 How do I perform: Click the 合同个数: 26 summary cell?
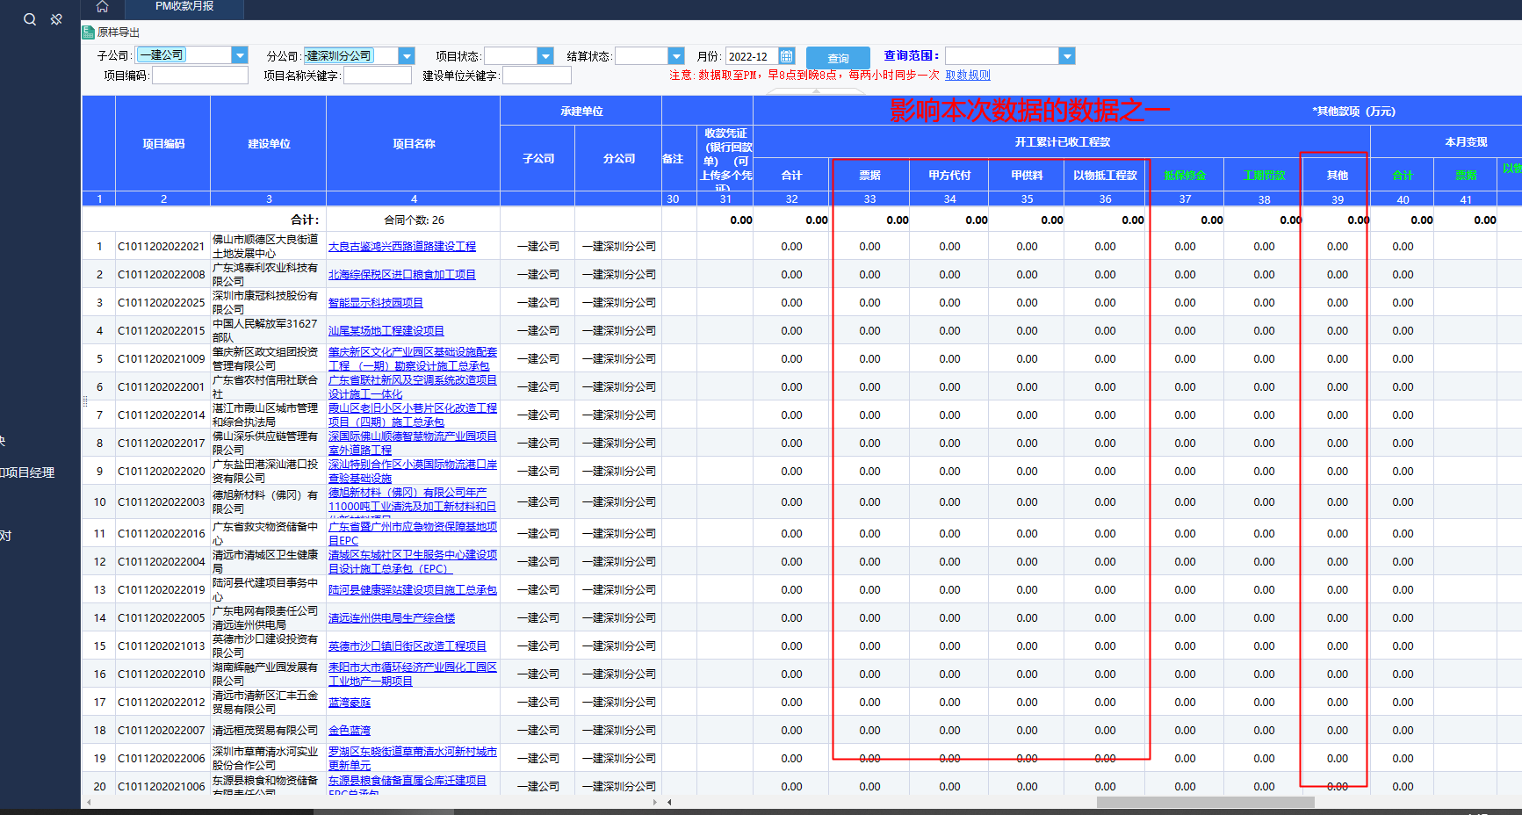click(414, 220)
